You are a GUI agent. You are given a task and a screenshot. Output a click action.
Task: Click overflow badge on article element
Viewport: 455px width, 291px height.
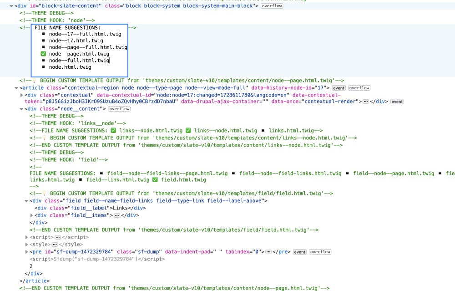[x=359, y=88]
